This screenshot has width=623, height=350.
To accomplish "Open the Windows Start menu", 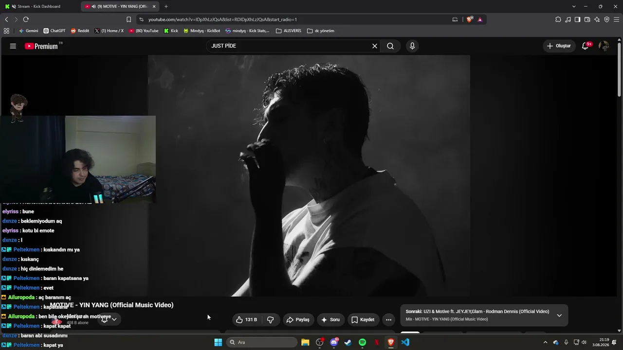I will (x=218, y=342).
